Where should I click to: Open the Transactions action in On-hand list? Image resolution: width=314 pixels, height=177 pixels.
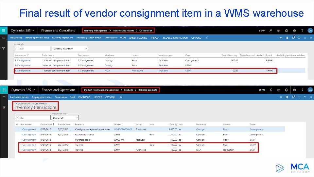pyautogui.click(x=16, y=38)
